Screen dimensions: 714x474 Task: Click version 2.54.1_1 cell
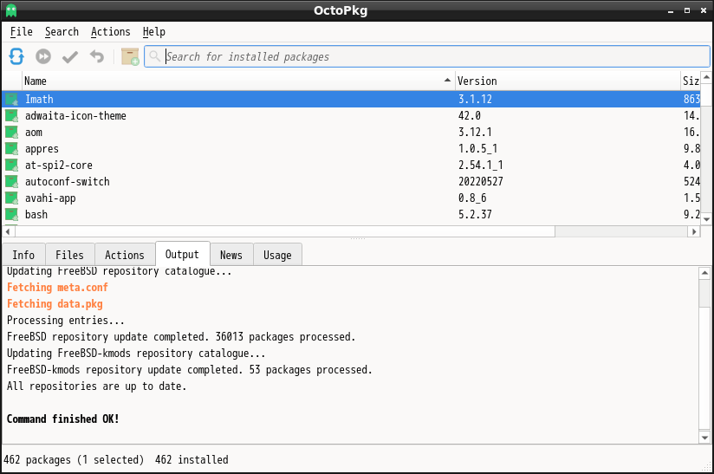coord(480,165)
